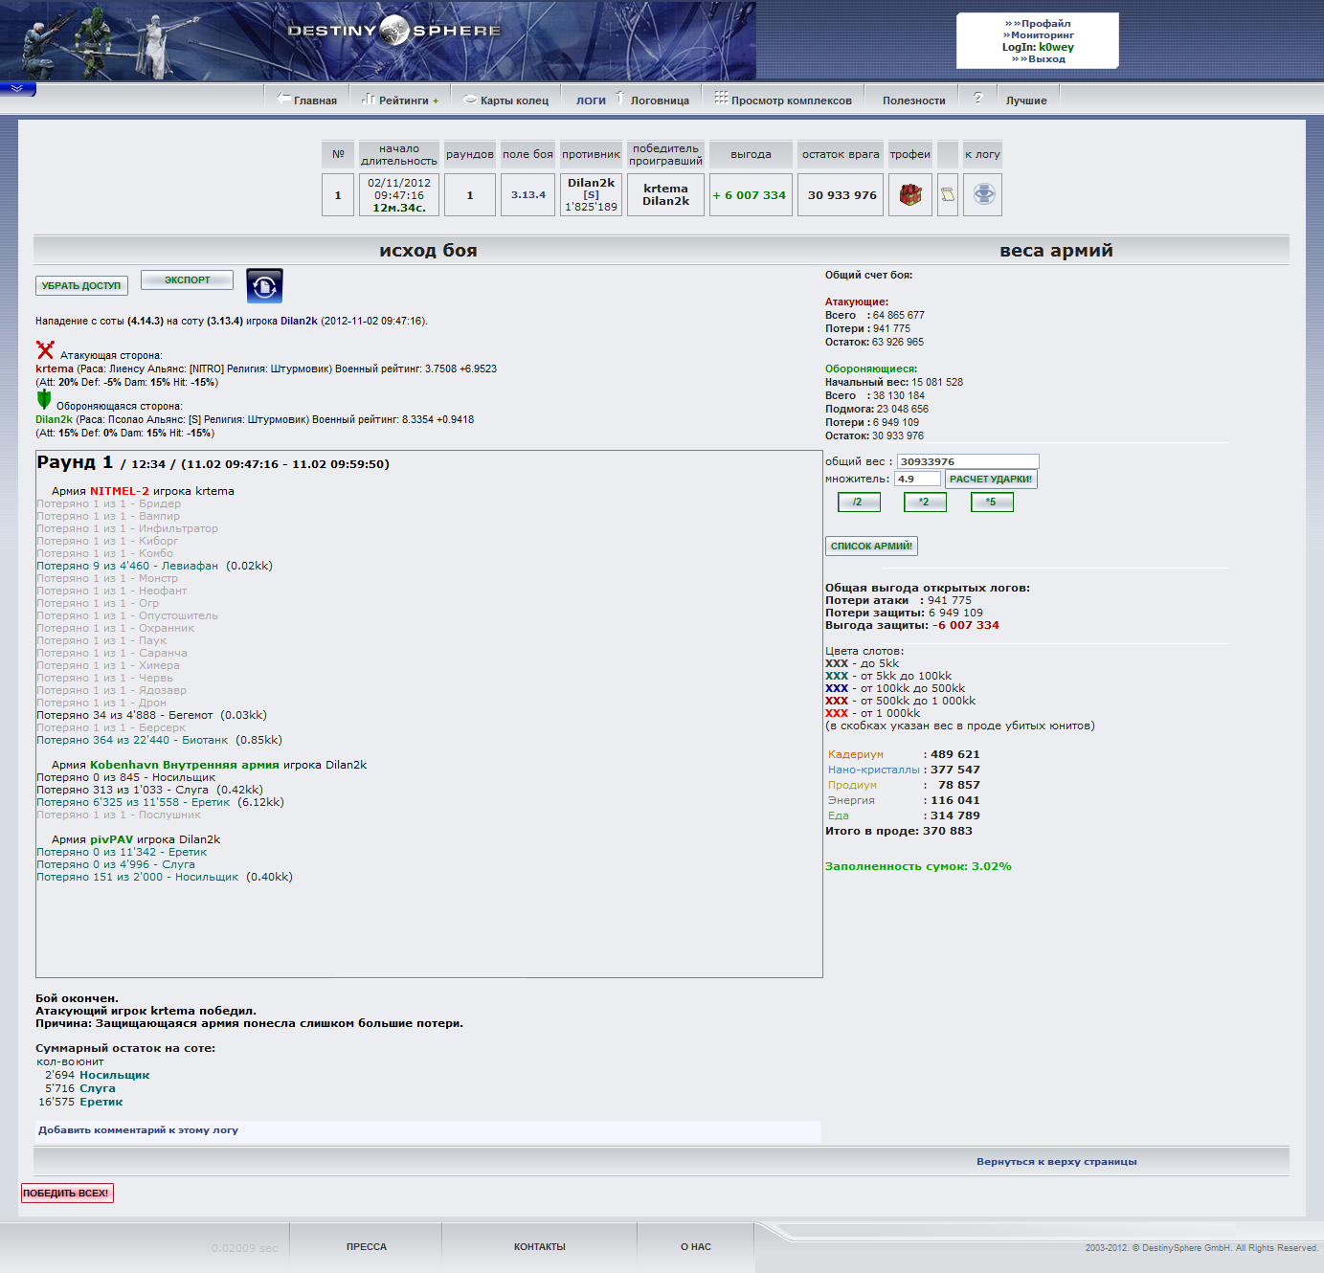Open the ПРЕССА footer link
The image size is (1324, 1273).
point(367,1246)
